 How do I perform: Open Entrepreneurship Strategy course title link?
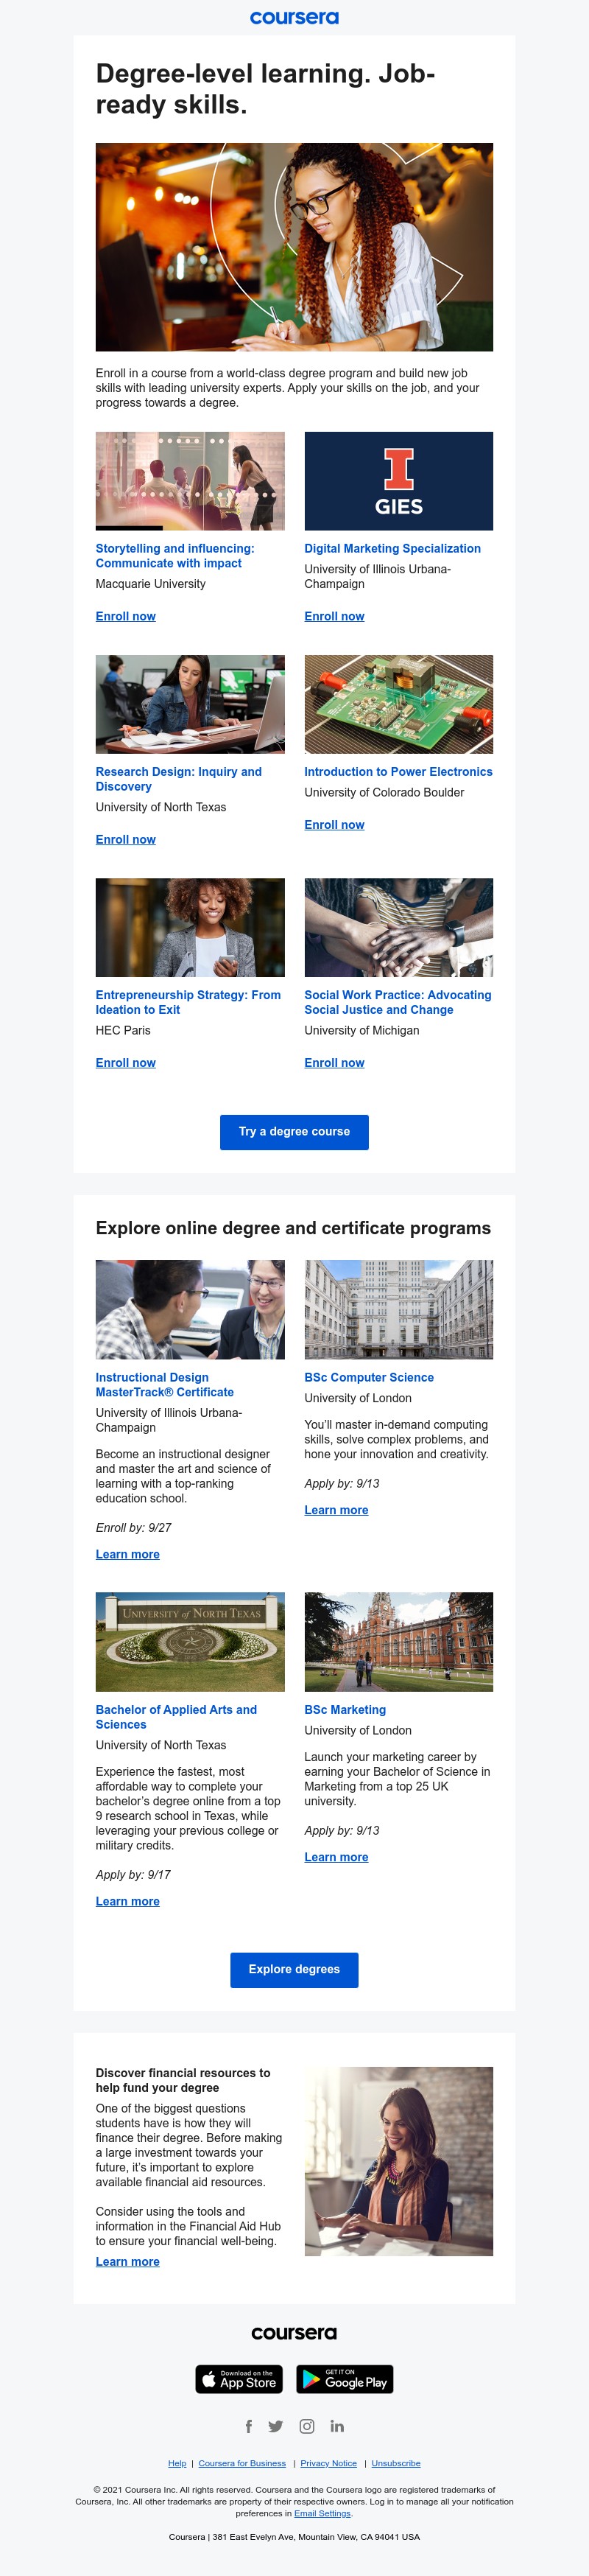pyautogui.click(x=188, y=1002)
